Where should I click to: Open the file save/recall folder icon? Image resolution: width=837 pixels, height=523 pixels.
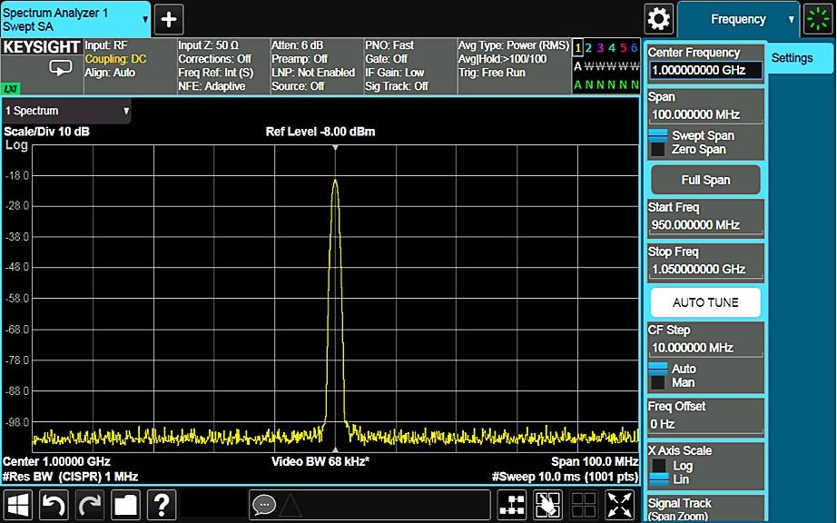click(x=126, y=505)
